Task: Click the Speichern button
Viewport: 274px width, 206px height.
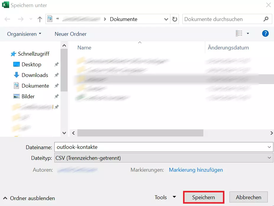Action: [x=203, y=197]
